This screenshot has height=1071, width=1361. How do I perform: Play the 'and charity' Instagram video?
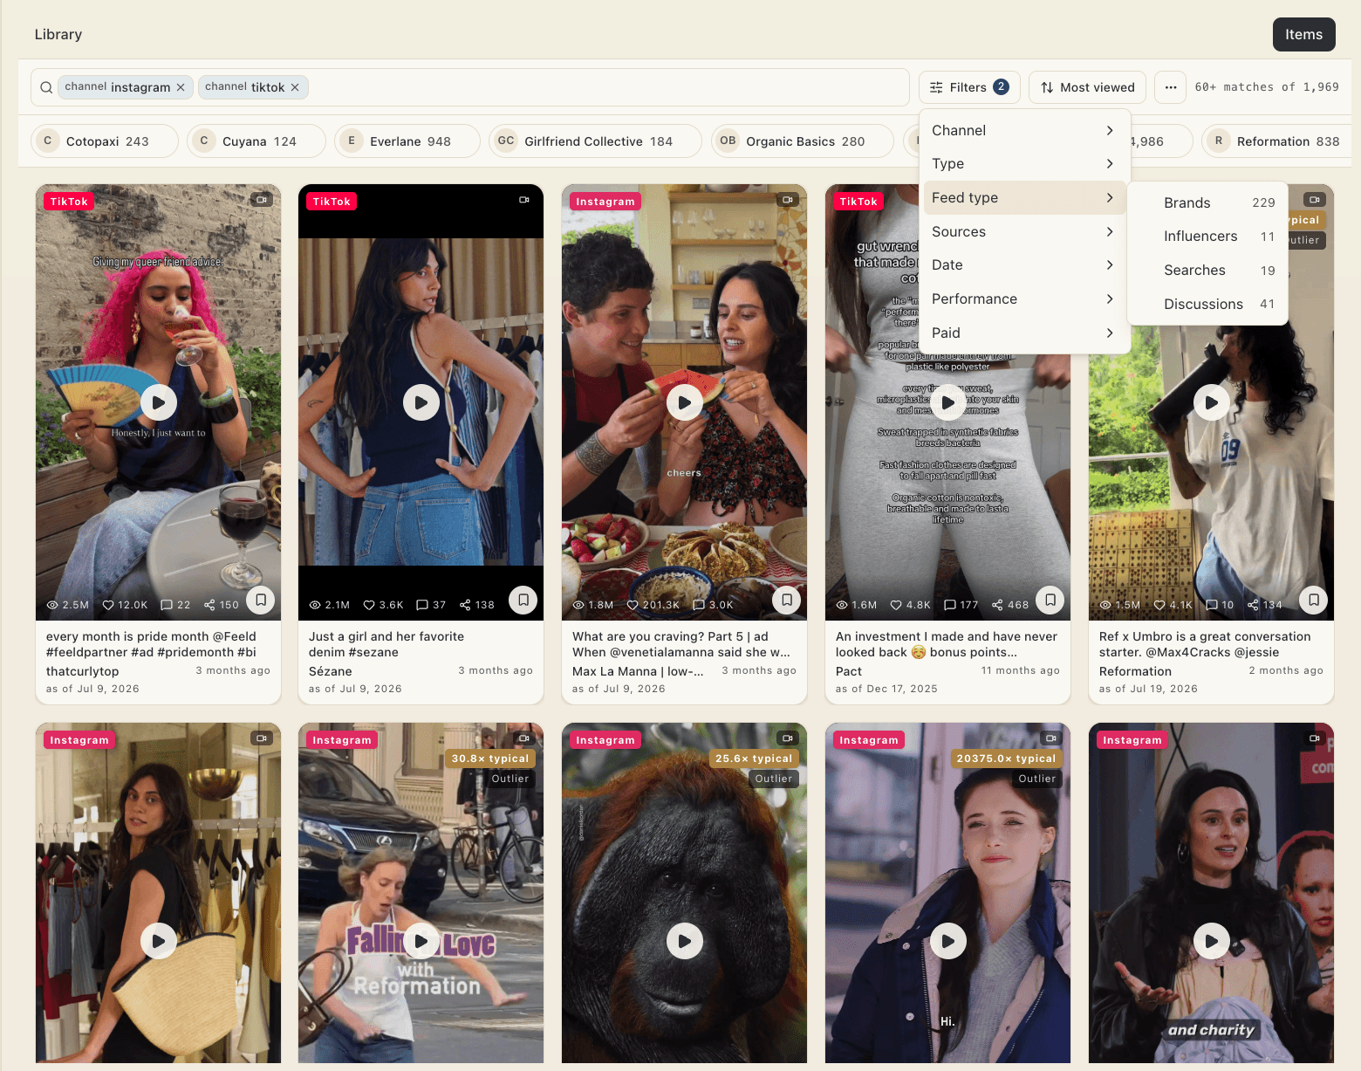tap(1212, 941)
